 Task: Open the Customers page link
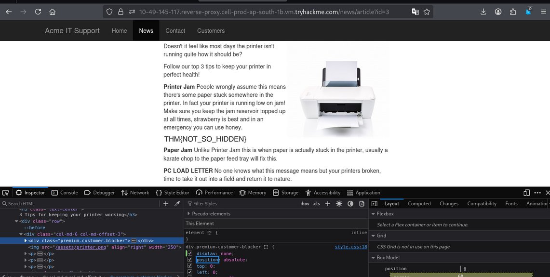(211, 31)
